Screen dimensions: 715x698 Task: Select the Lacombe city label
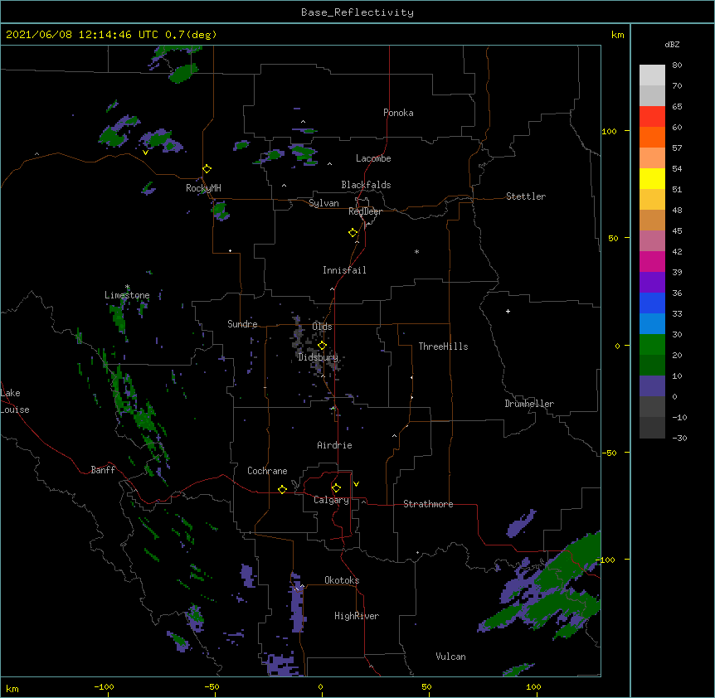[373, 158]
